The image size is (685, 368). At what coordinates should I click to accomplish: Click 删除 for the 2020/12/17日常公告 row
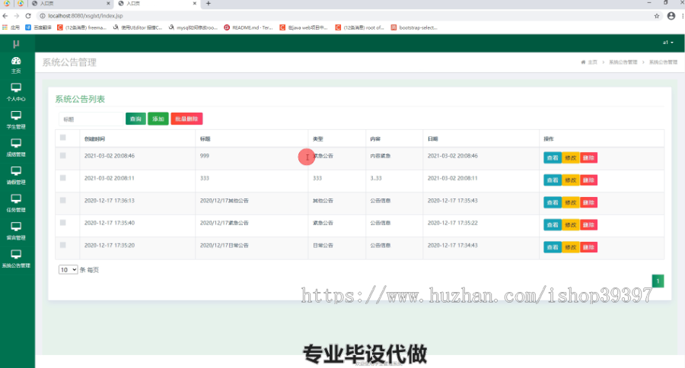click(x=588, y=247)
